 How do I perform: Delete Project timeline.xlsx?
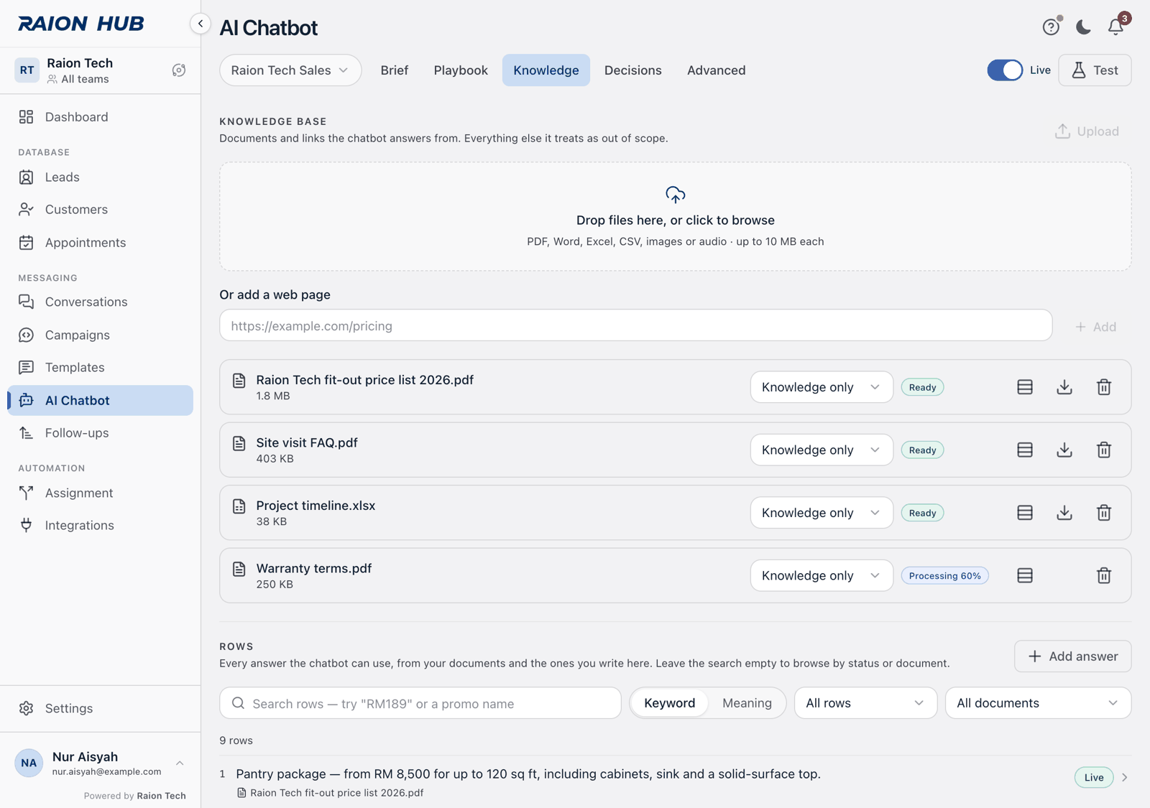(1104, 513)
